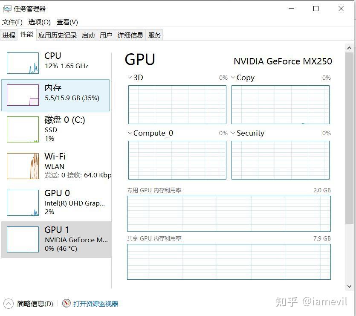Screen dimensions: 356x316
Task: Click the resource monitor icon
Action: [66, 303]
